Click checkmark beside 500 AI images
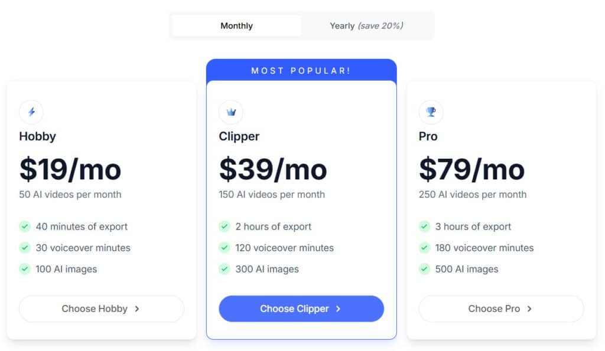This screenshot has height=351, width=605. tap(424, 268)
